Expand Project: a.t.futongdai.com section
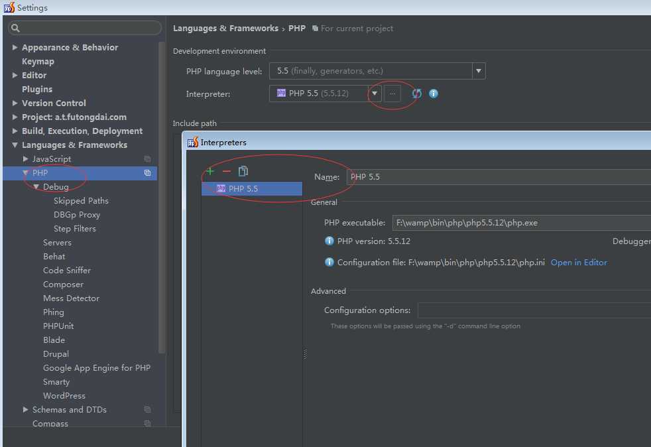This screenshot has width=651, height=447. point(15,117)
